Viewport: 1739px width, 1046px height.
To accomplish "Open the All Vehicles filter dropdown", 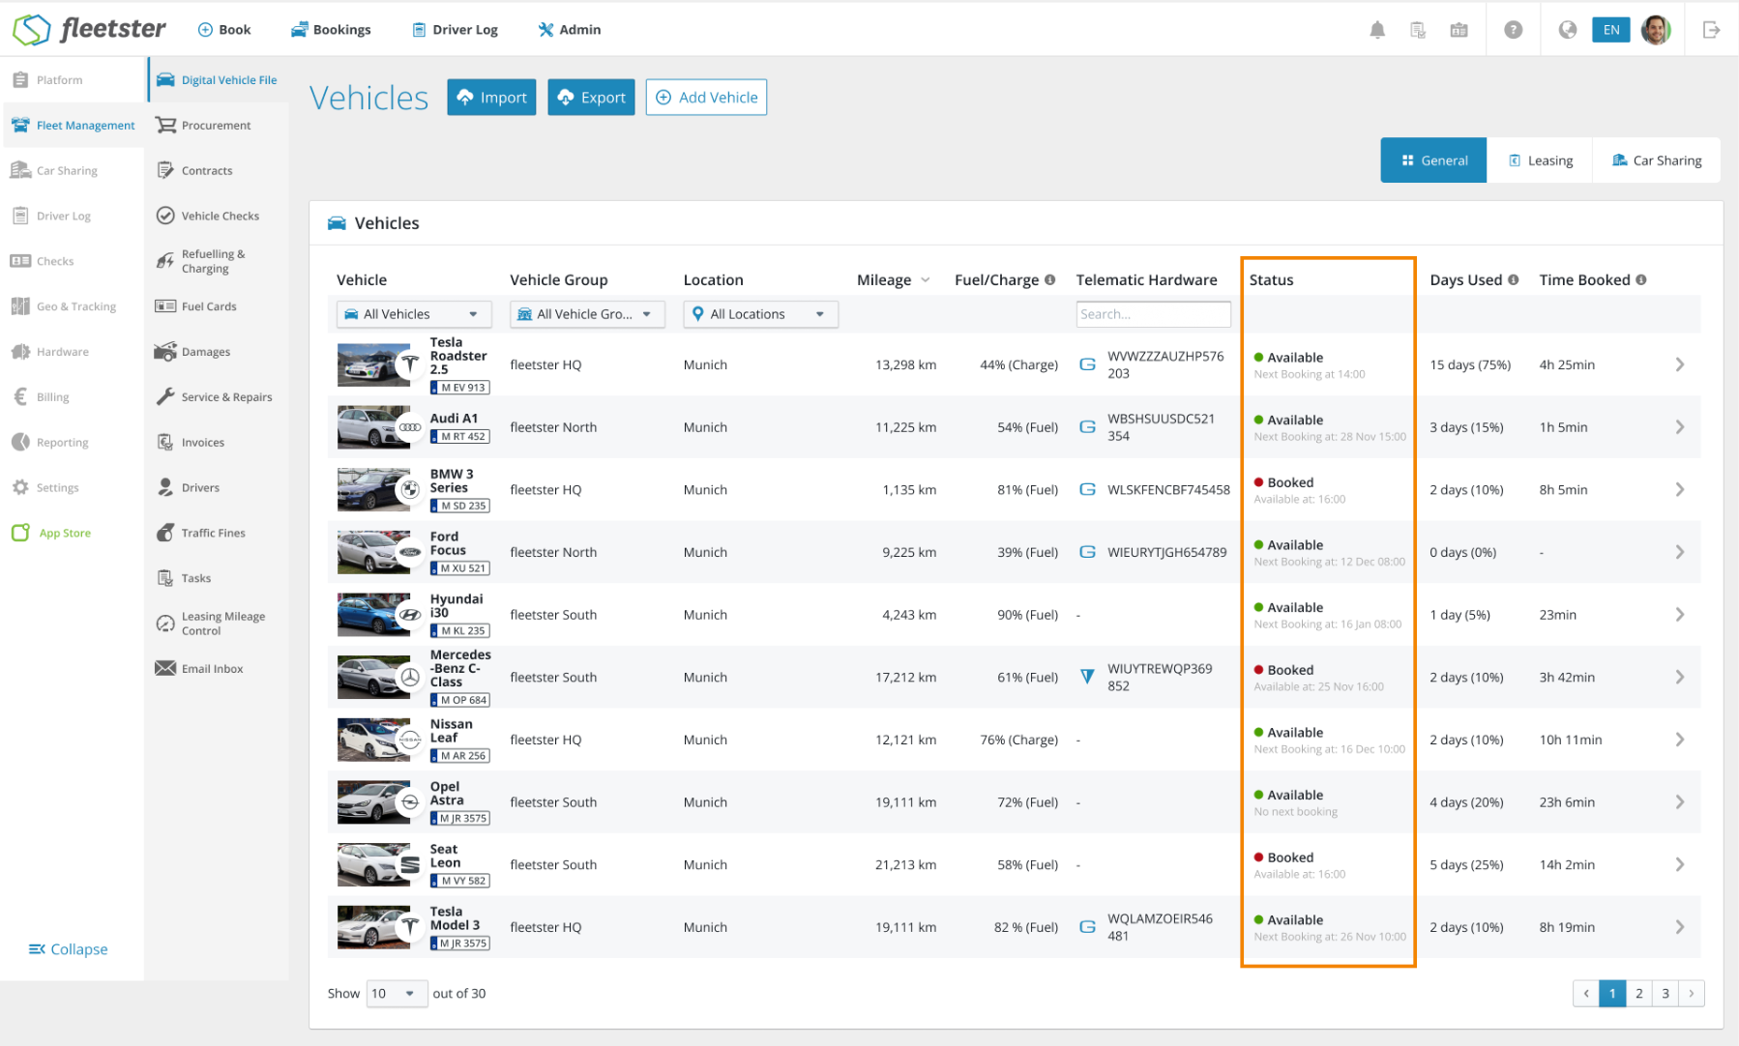I will (414, 314).
